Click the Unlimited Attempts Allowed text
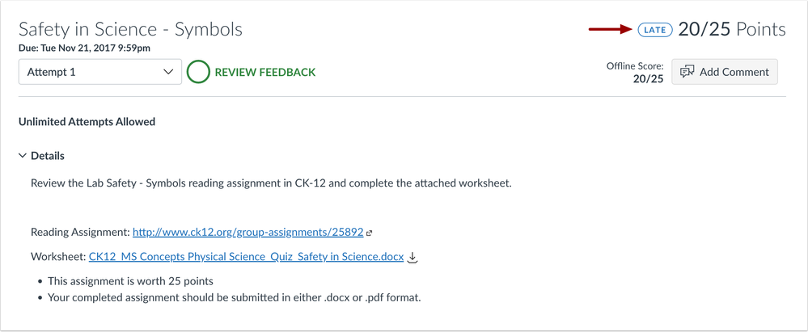 click(87, 122)
